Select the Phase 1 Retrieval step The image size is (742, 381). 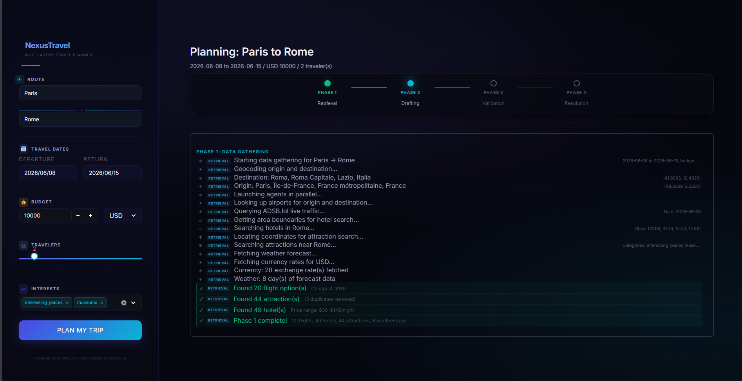point(328,93)
